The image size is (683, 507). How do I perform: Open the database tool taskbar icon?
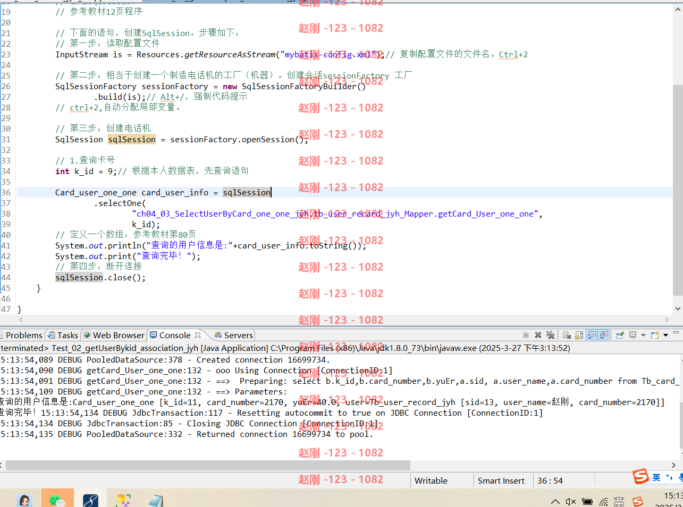(123, 501)
